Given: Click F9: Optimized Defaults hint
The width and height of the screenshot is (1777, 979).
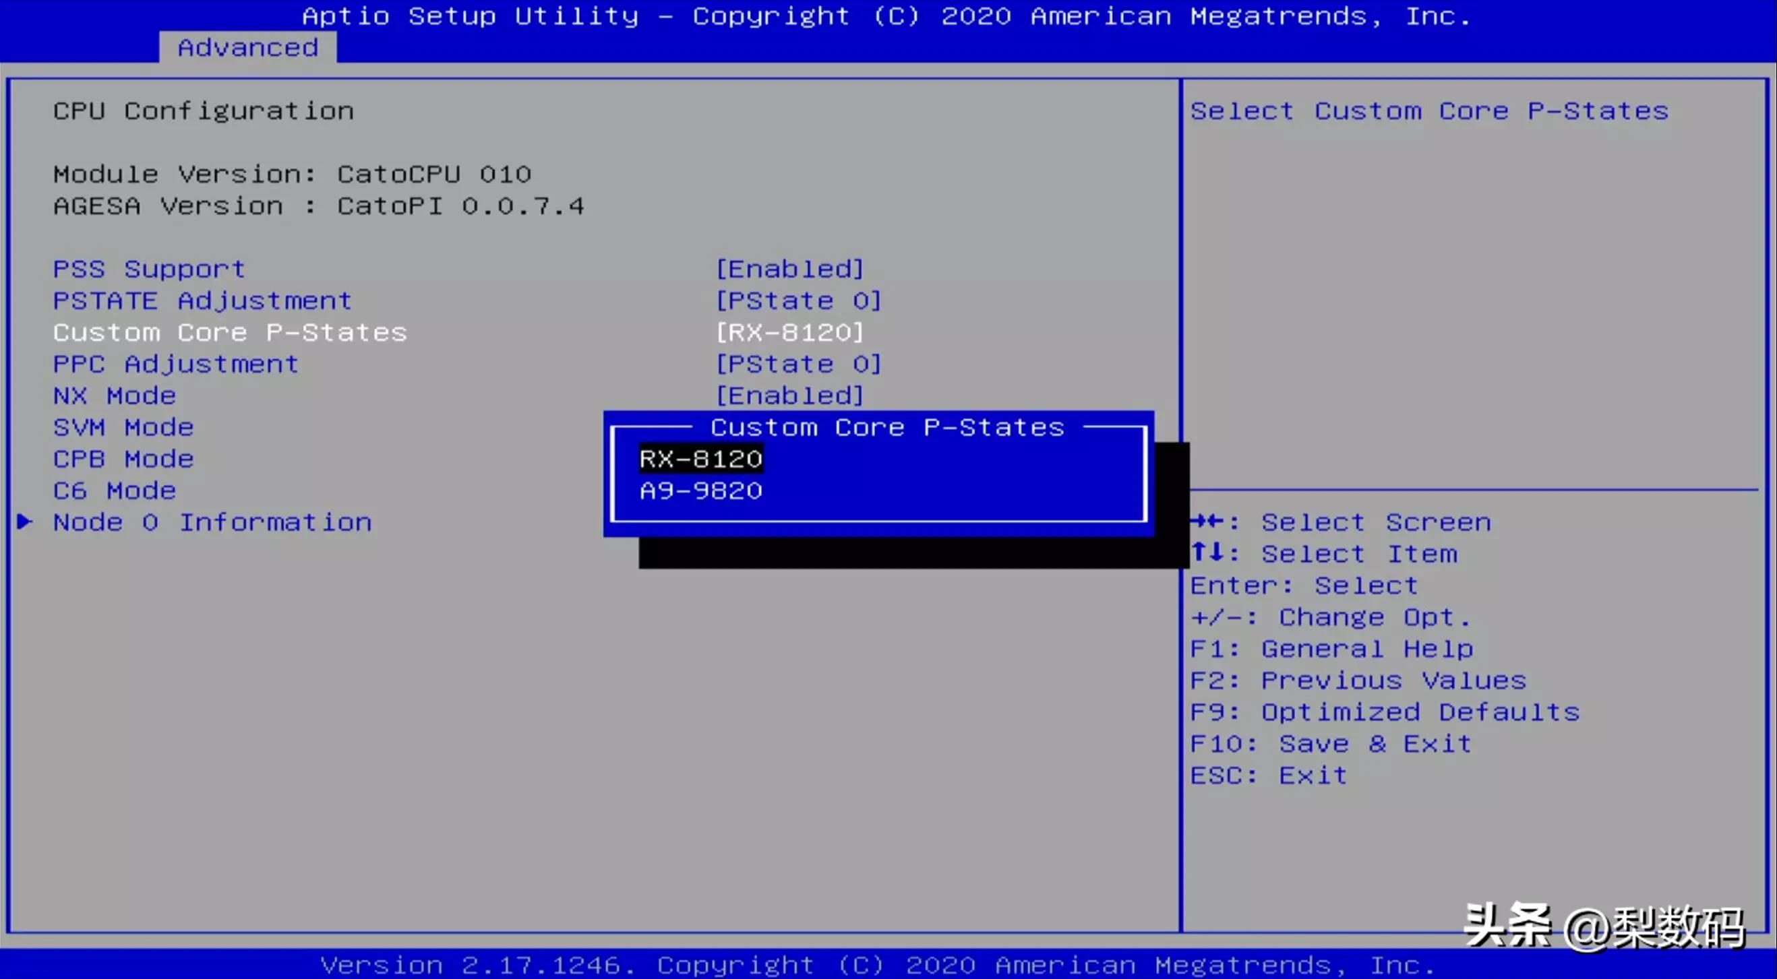Looking at the screenshot, I should (1385, 712).
